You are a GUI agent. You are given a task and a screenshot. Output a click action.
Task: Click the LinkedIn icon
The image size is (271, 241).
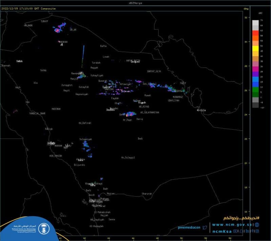tap(248, 231)
